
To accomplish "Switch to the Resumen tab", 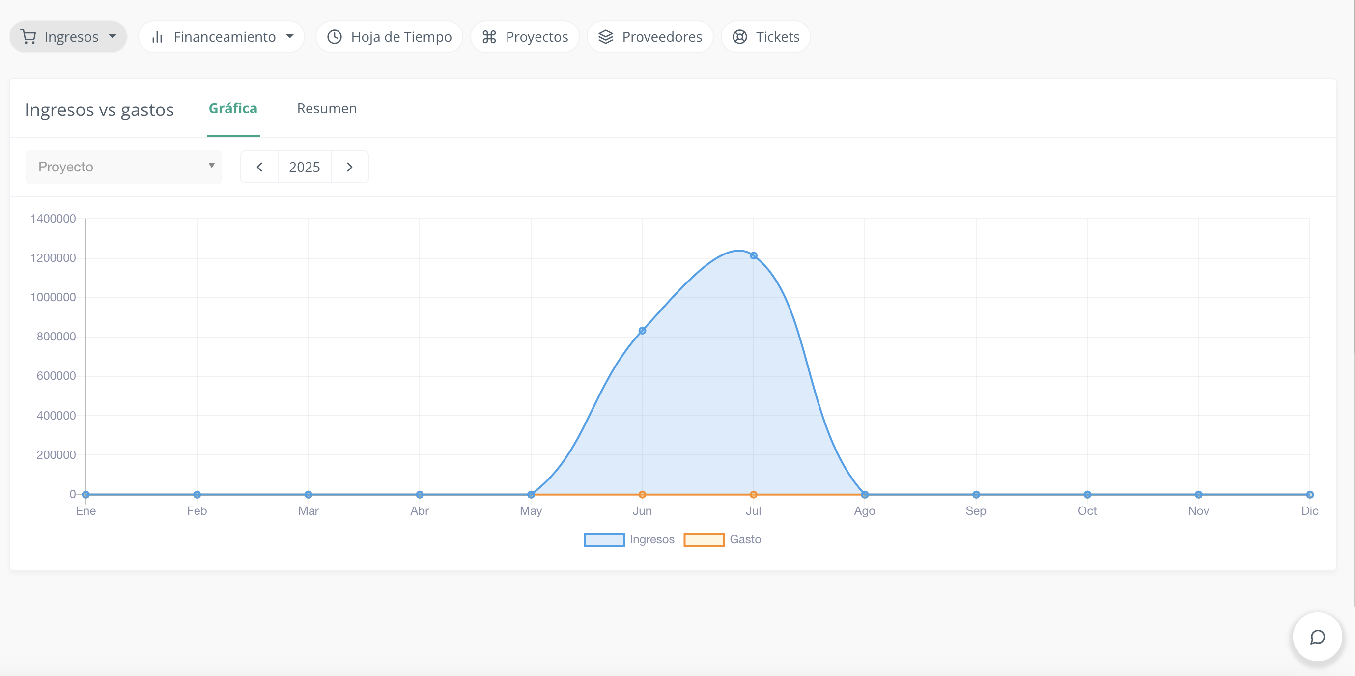I will pos(327,109).
